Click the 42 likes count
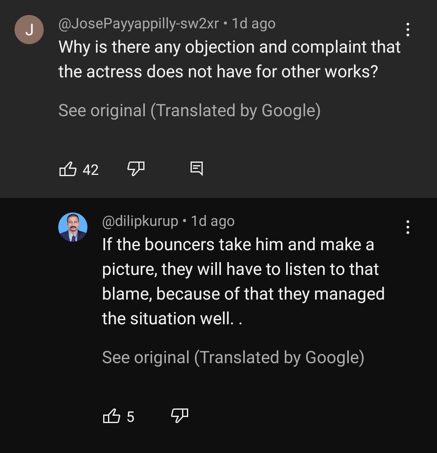The height and width of the screenshot is (453, 437). click(91, 170)
